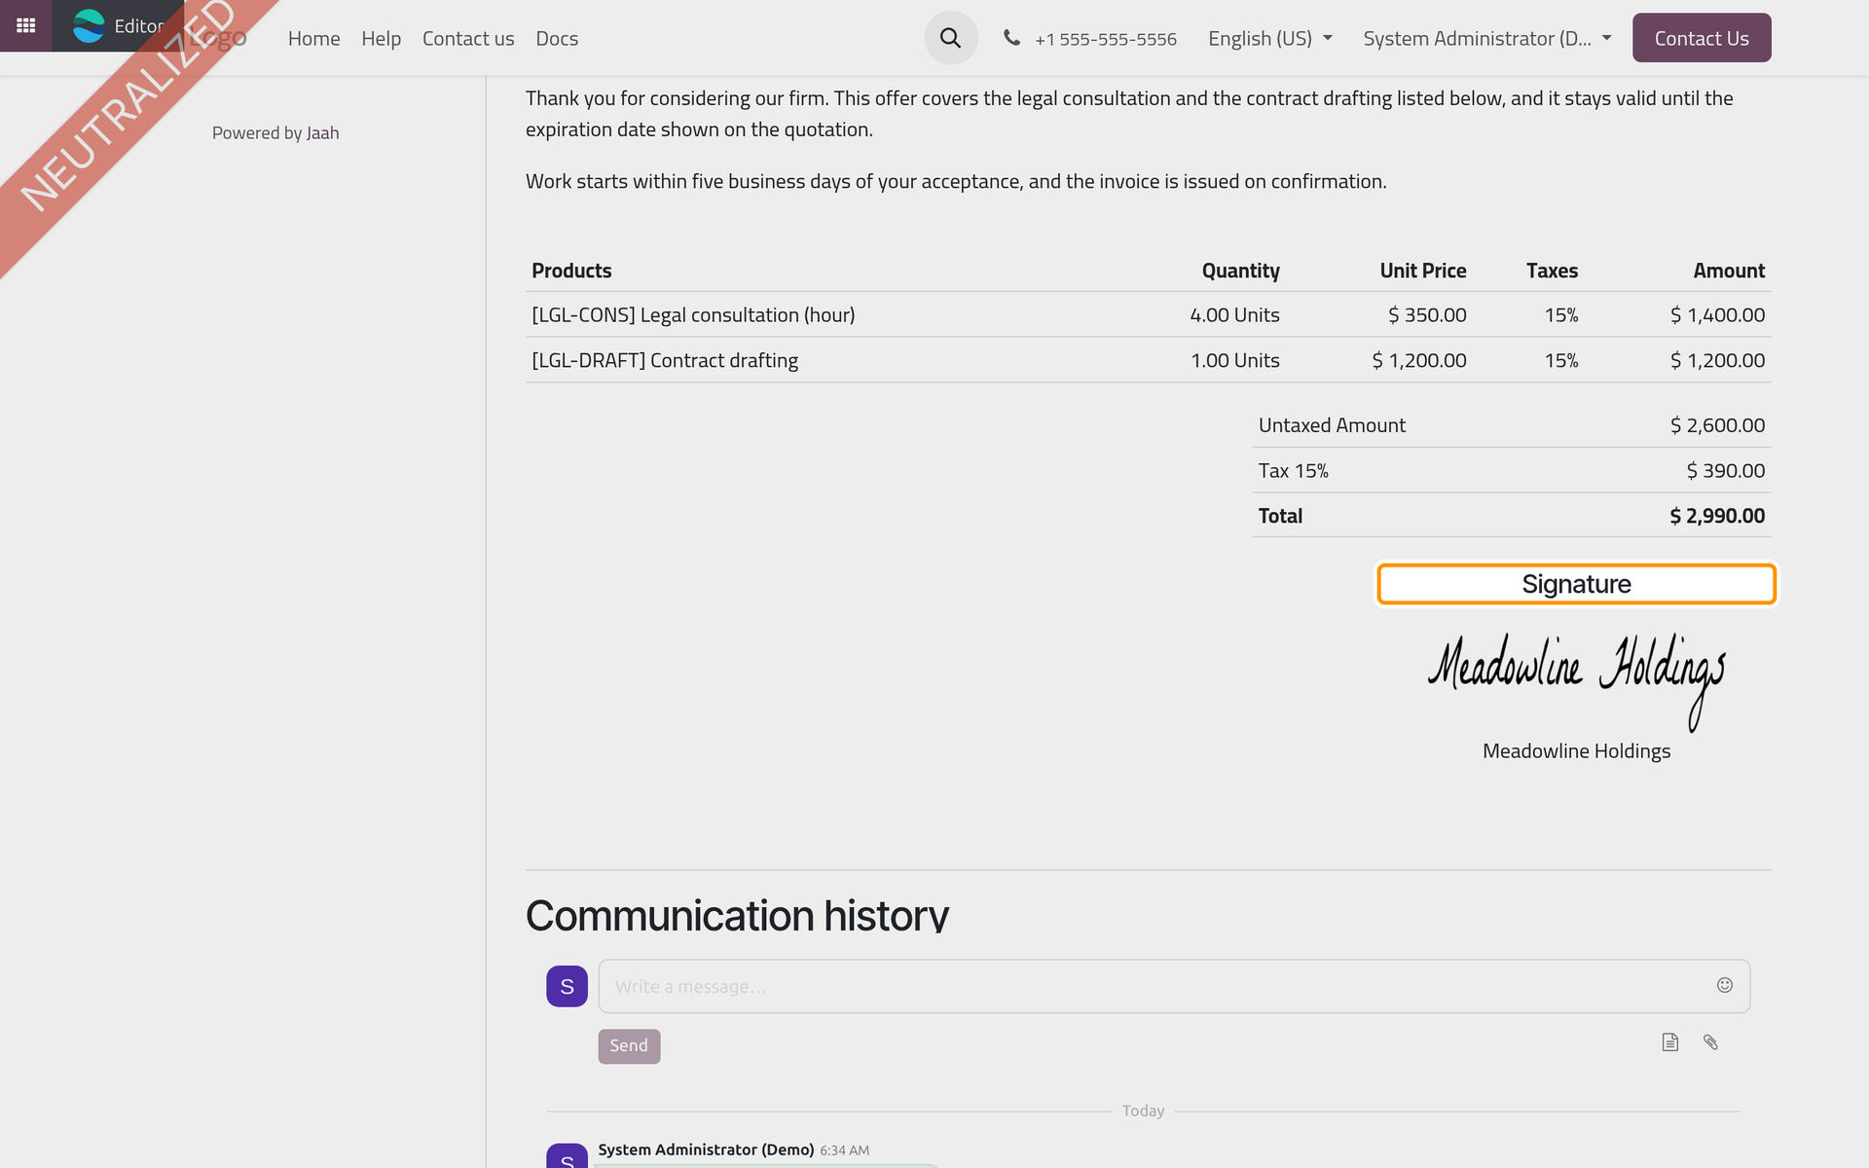Expand the System Administrator user menu
The image size is (1869, 1168).
[x=1486, y=38]
